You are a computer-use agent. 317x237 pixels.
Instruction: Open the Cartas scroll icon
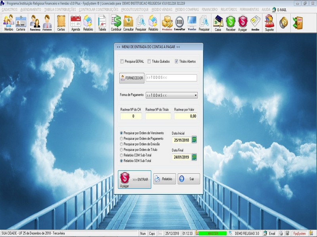(61, 23)
